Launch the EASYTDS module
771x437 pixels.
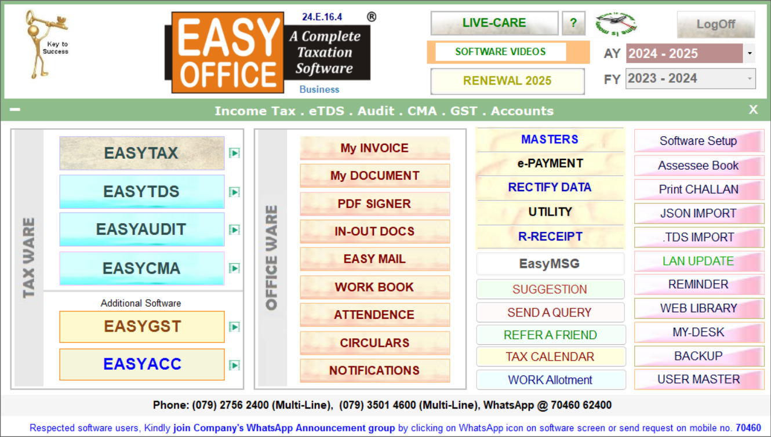tap(141, 191)
